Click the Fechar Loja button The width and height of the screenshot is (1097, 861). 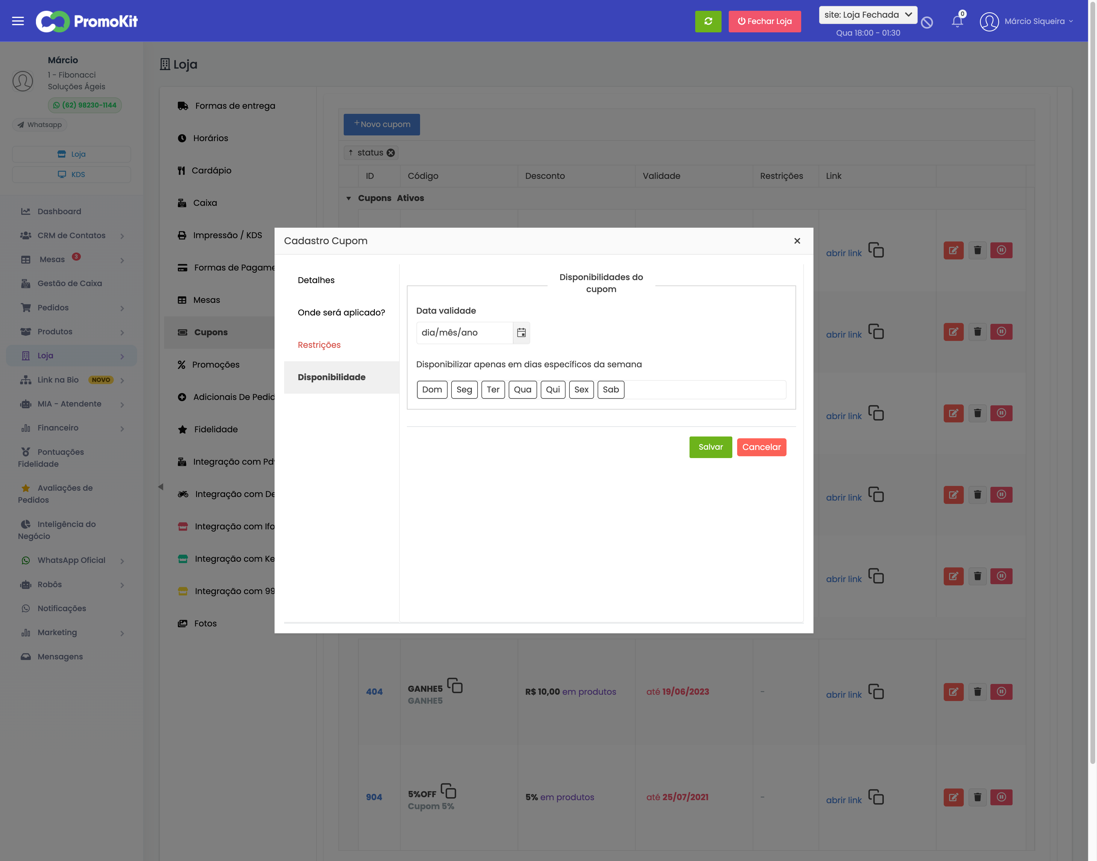(765, 21)
